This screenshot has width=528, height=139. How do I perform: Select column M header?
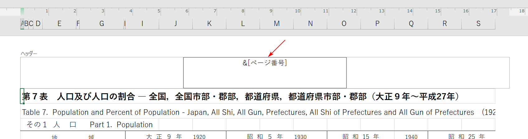coord(276,24)
